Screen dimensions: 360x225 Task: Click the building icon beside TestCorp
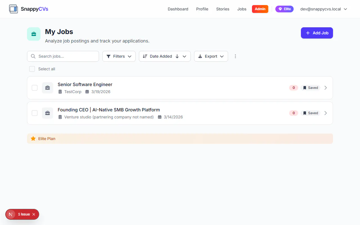click(60, 92)
